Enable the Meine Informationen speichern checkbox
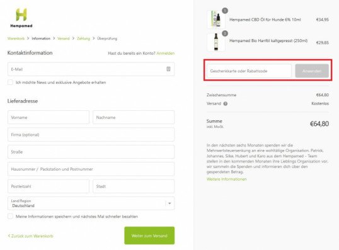The width and height of the screenshot is (339, 250). (x=10, y=216)
